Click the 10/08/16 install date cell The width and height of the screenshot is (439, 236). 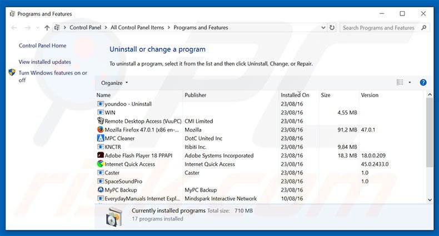[292, 199]
